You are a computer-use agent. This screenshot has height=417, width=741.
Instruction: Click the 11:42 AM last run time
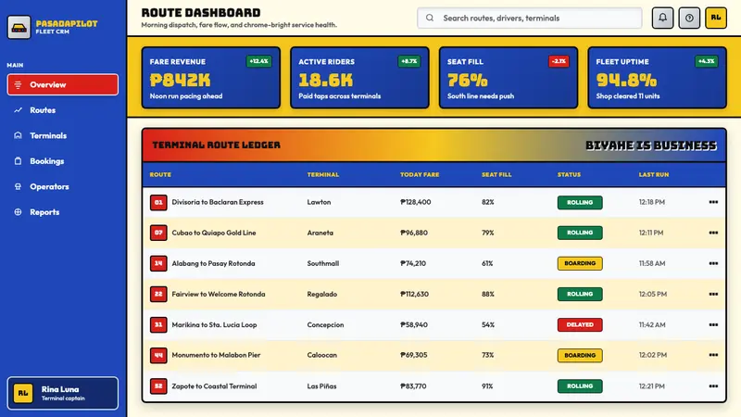click(652, 325)
